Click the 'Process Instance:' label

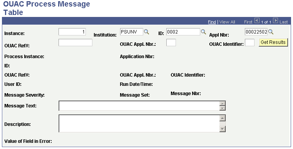click(24, 57)
